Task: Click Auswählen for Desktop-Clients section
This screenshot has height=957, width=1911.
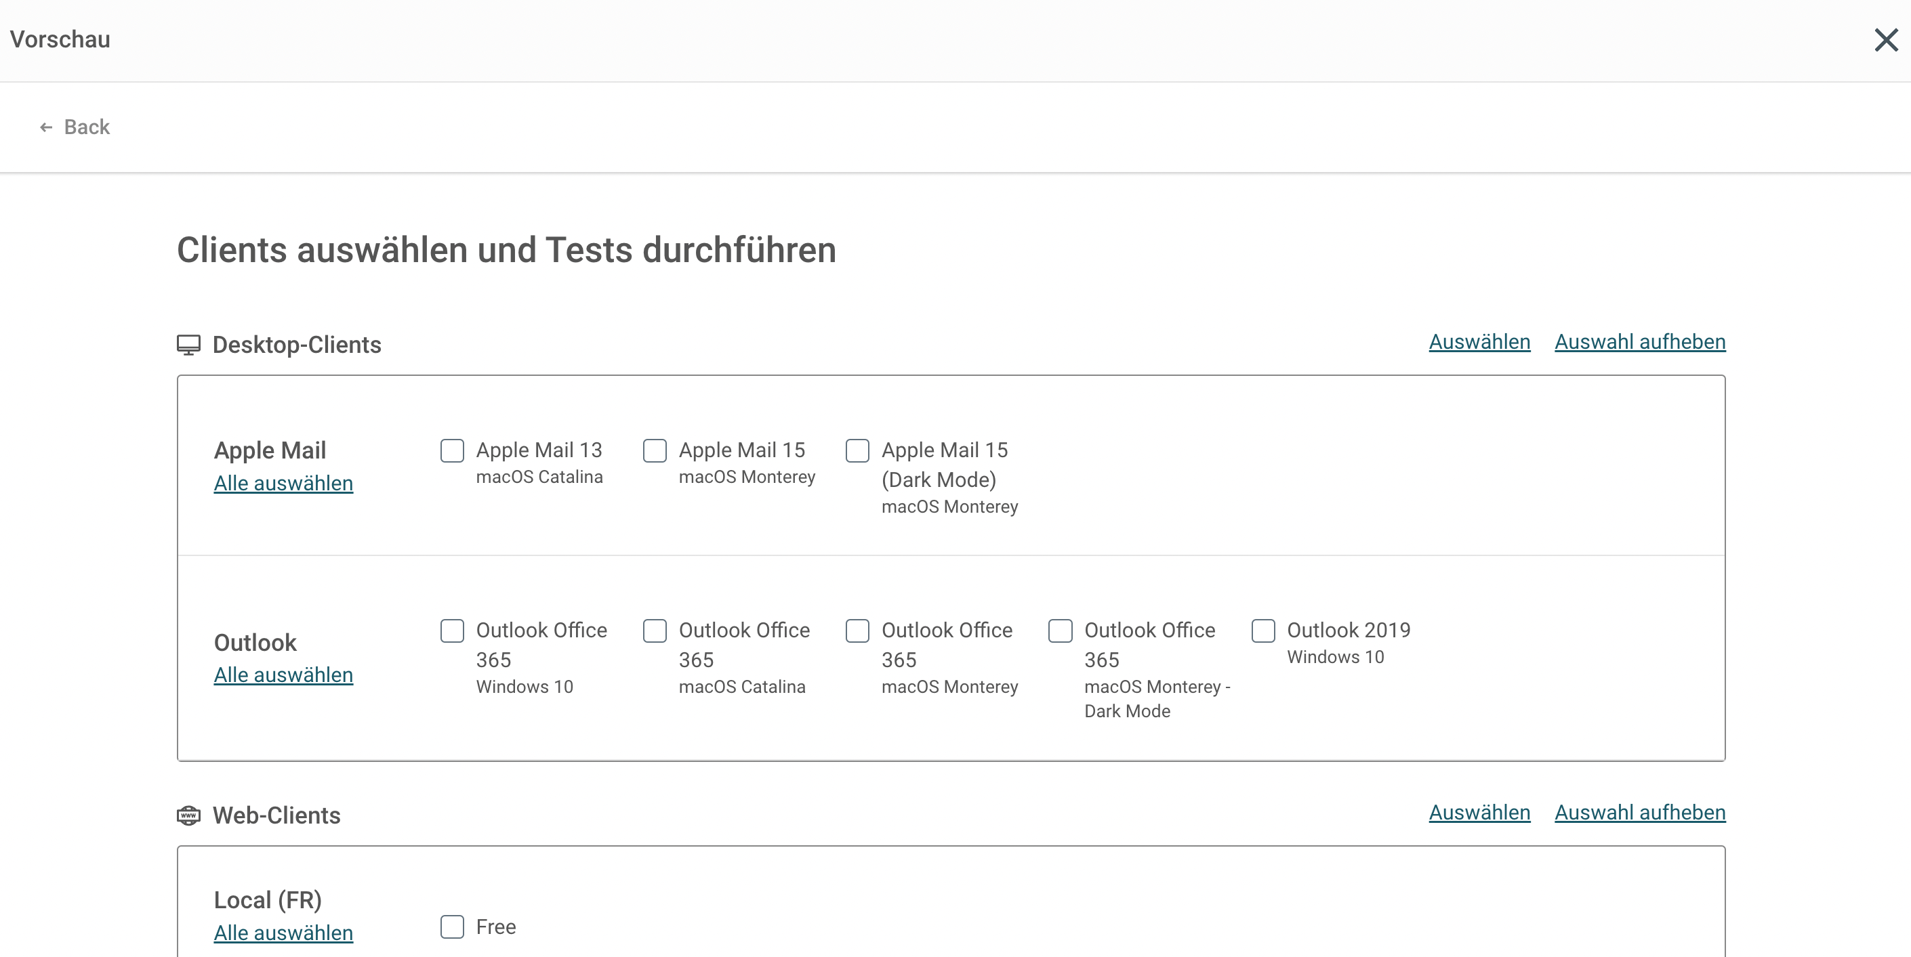Action: 1479,342
